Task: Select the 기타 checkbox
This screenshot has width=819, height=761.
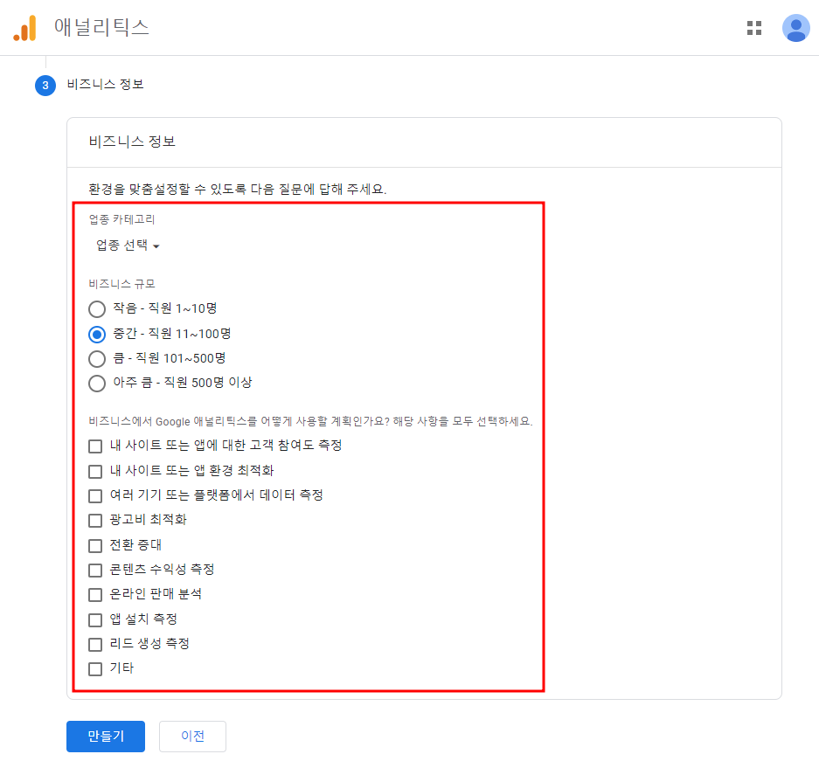Action: [95, 668]
